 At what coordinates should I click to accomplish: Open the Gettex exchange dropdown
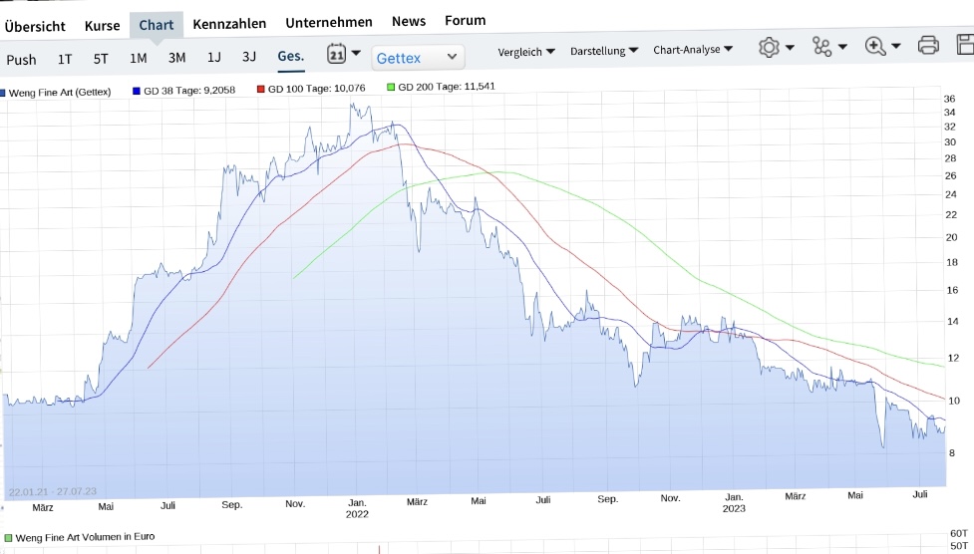pyautogui.click(x=418, y=58)
